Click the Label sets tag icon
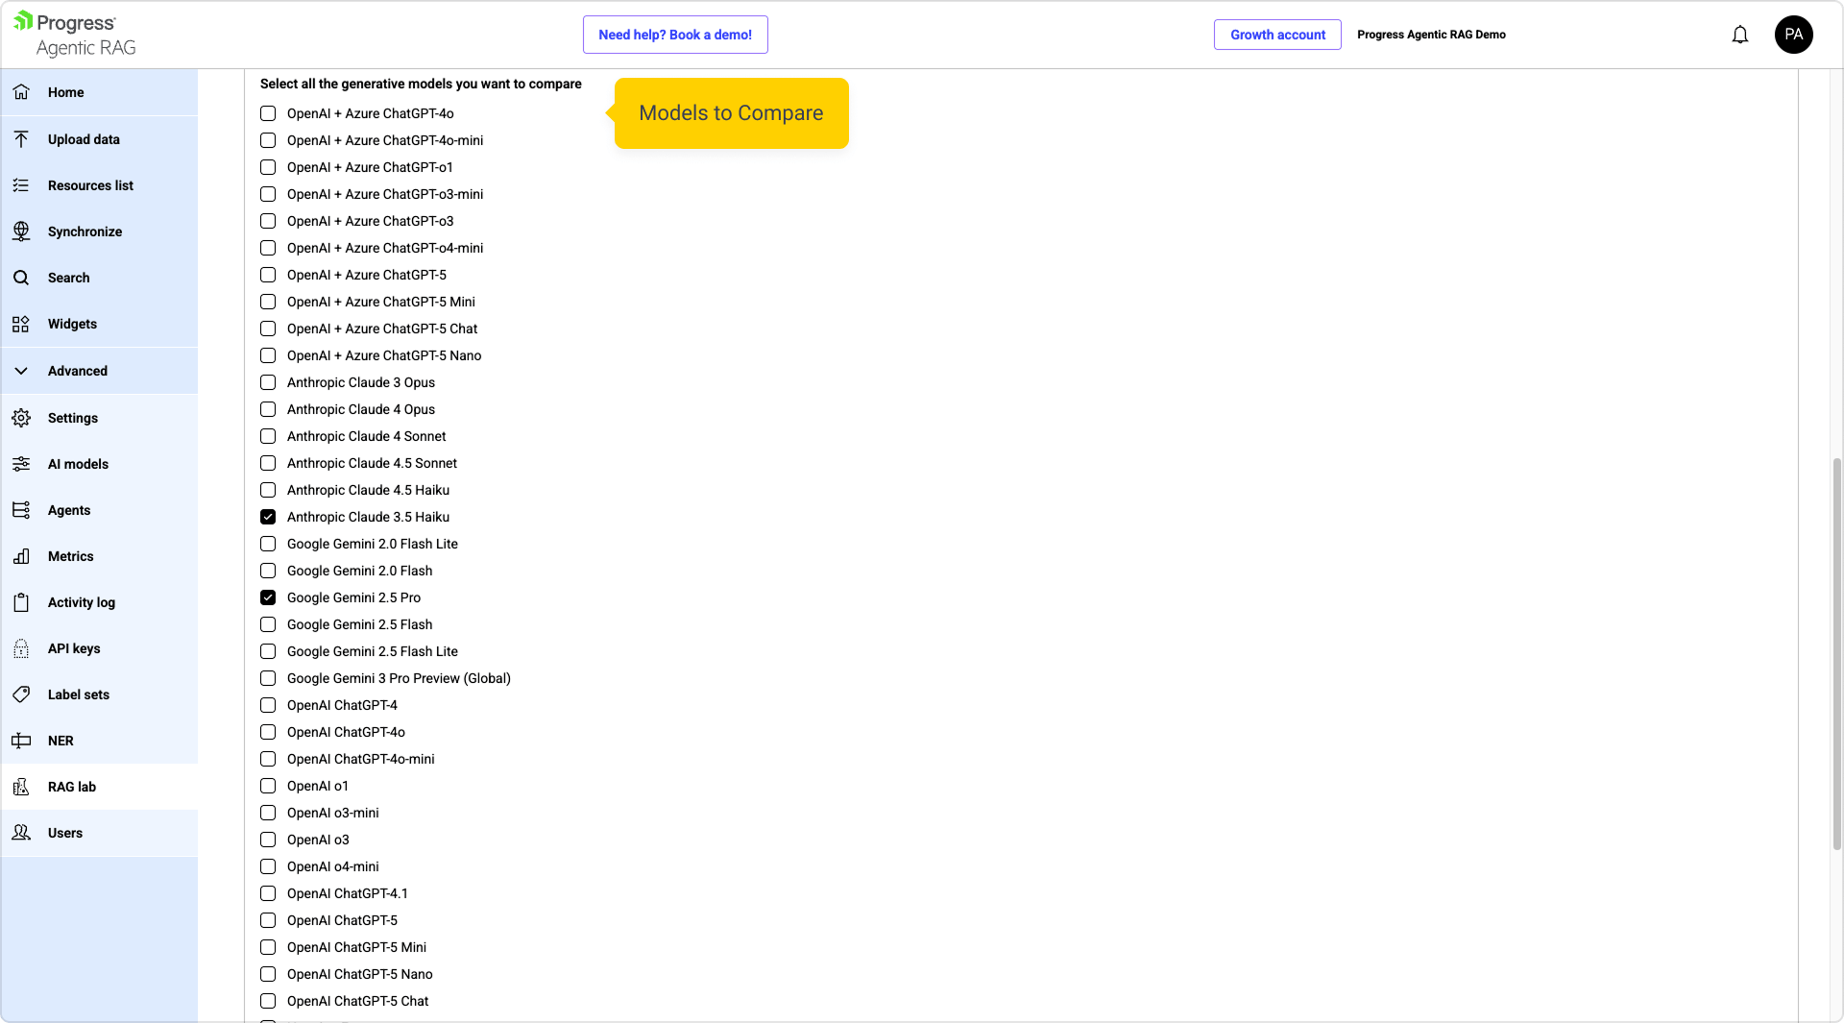The height and width of the screenshot is (1023, 1844). [21, 694]
